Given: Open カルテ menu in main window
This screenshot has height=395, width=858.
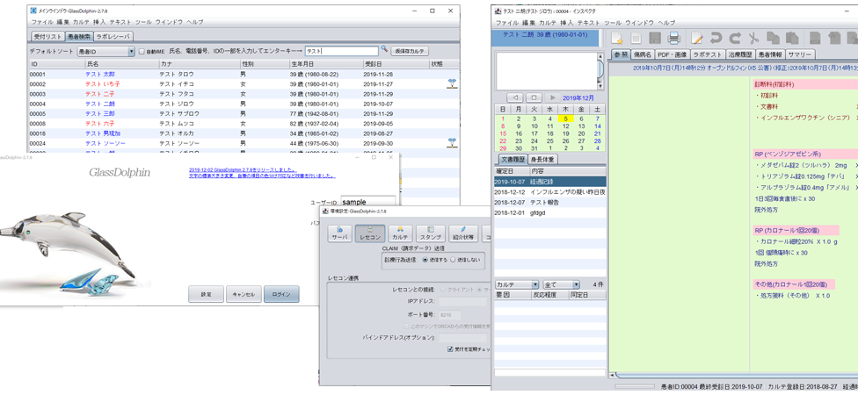Looking at the screenshot, I should [81, 22].
